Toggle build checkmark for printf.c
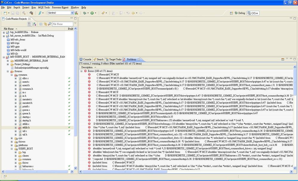This screenshot has height=181, width=298. tap(69, 106)
